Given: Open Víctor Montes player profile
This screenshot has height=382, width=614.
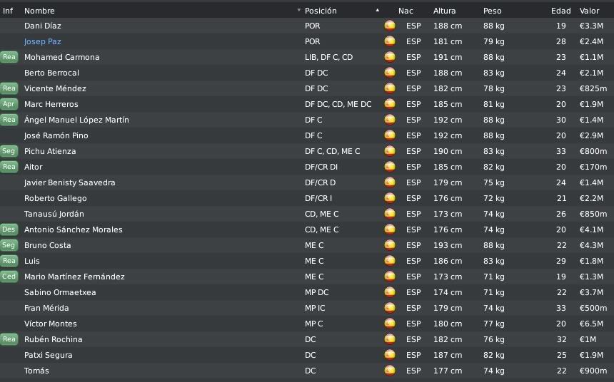Looking at the screenshot, I should 51,324.
